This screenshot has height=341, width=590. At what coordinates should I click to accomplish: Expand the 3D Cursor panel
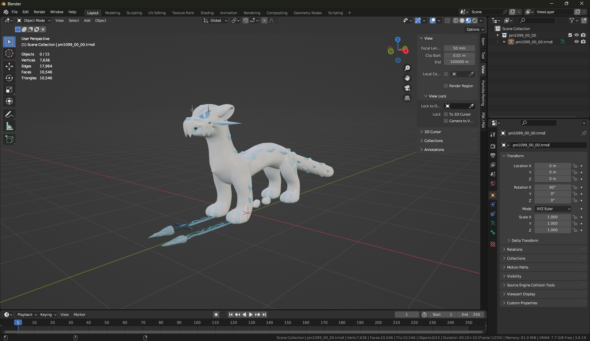[432, 132]
